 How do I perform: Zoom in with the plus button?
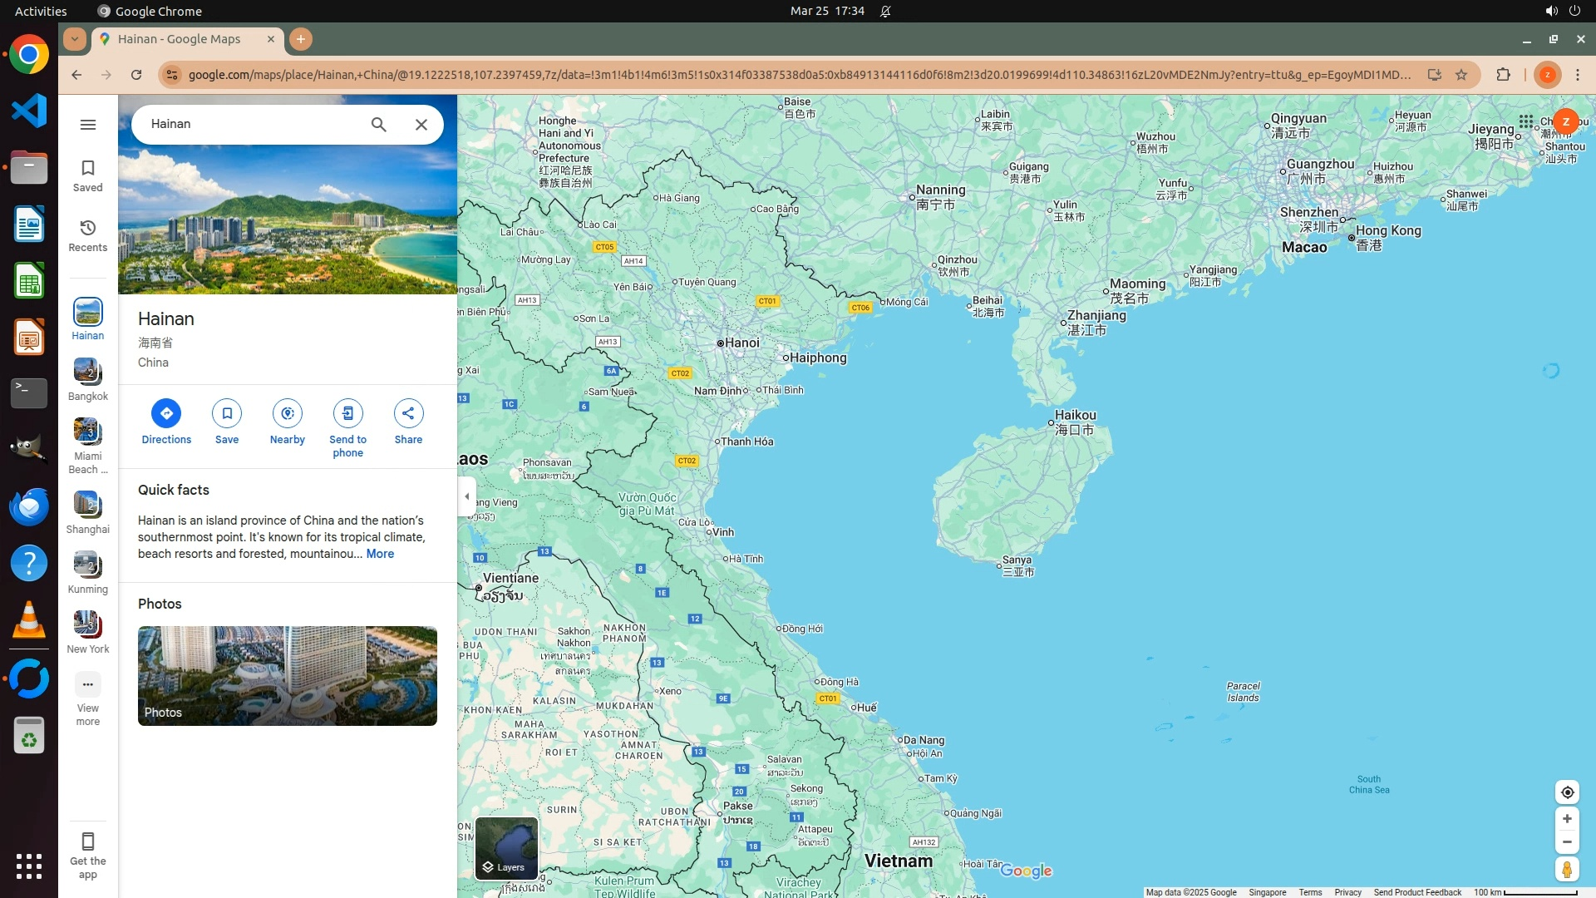pyautogui.click(x=1567, y=819)
